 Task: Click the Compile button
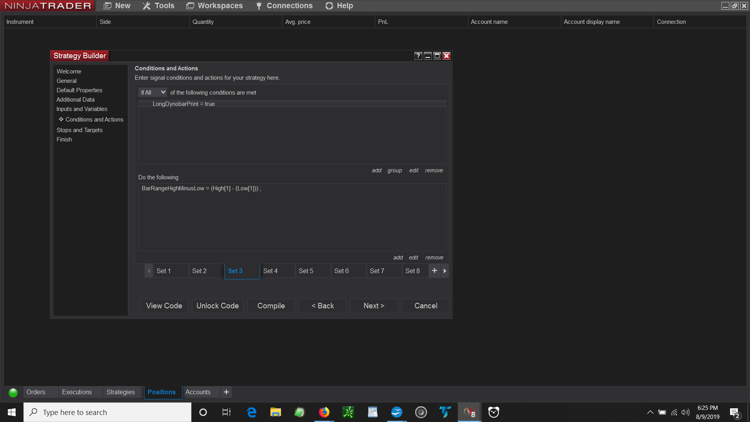(x=271, y=306)
